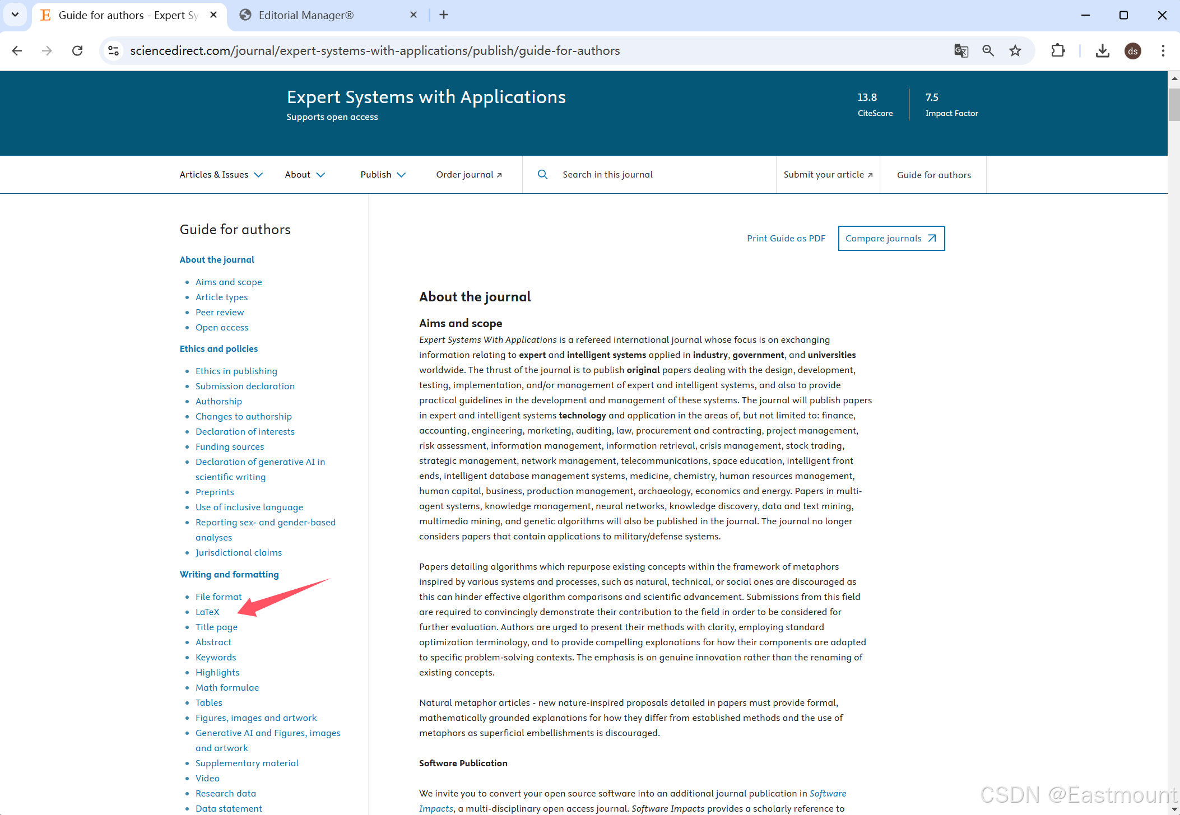Image resolution: width=1180 pixels, height=815 pixels.
Task: Open the browser downloads icon
Action: pyautogui.click(x=1102, y=50)
